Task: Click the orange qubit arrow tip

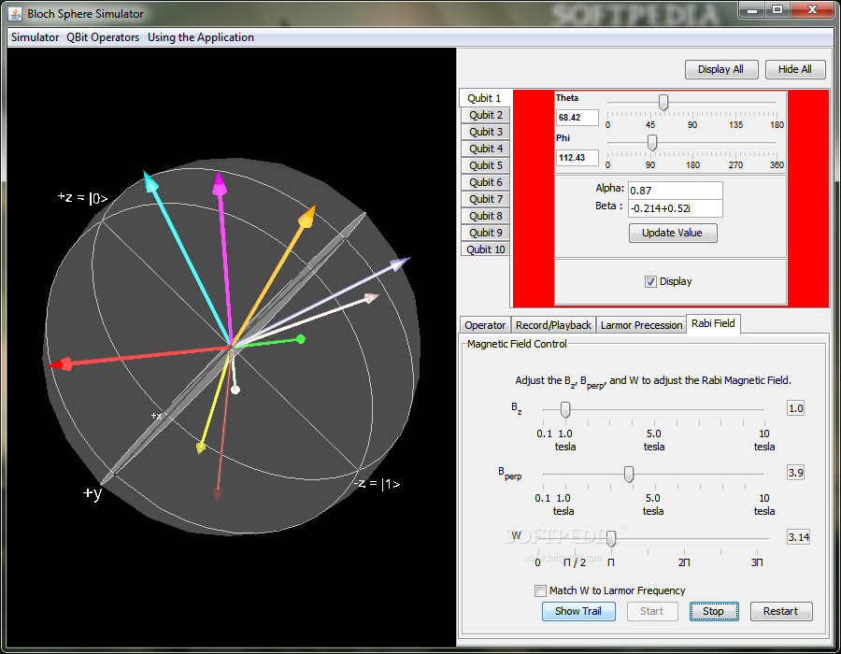Action: (x=307, y=216)
